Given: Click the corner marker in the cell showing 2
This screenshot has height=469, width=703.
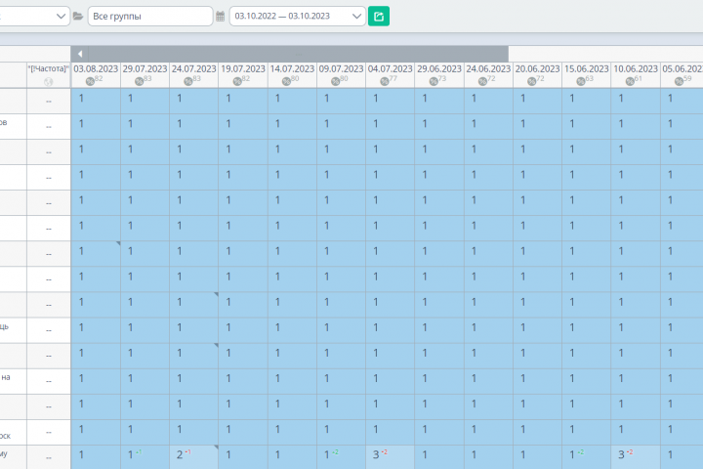Looking at the screenshot, I should 216,448.
